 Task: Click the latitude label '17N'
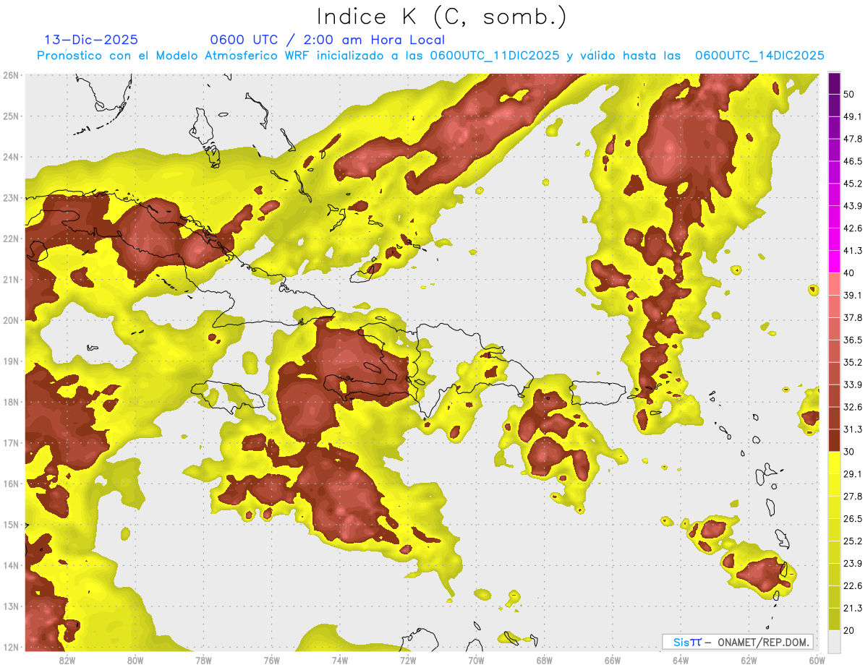tap(11, 443)
